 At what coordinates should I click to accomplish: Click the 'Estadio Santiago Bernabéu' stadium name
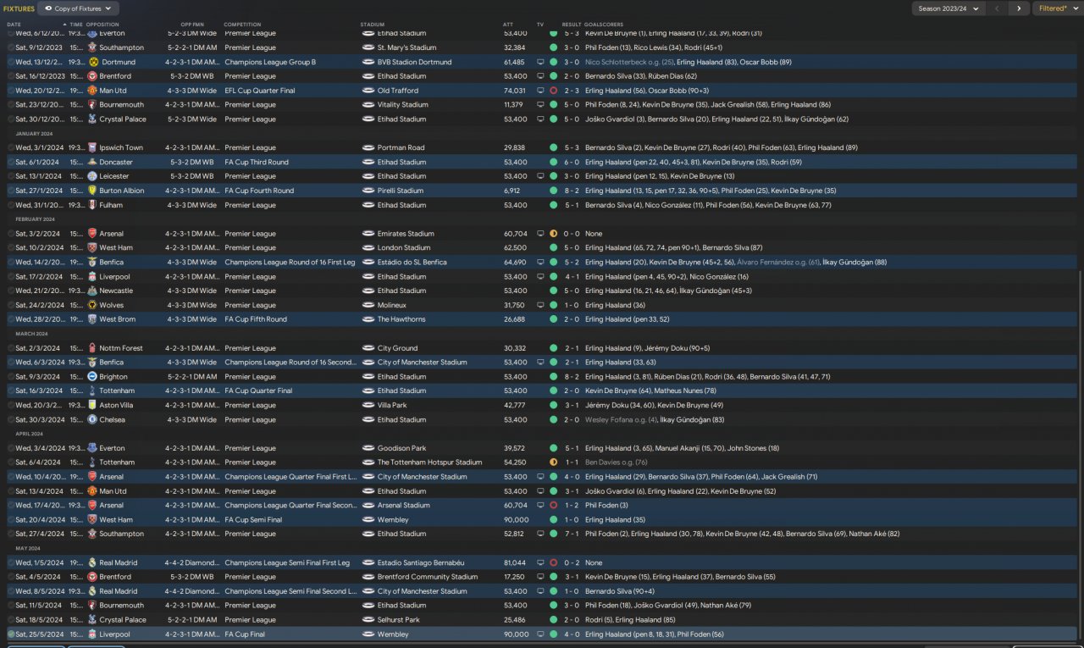point(421,562)
